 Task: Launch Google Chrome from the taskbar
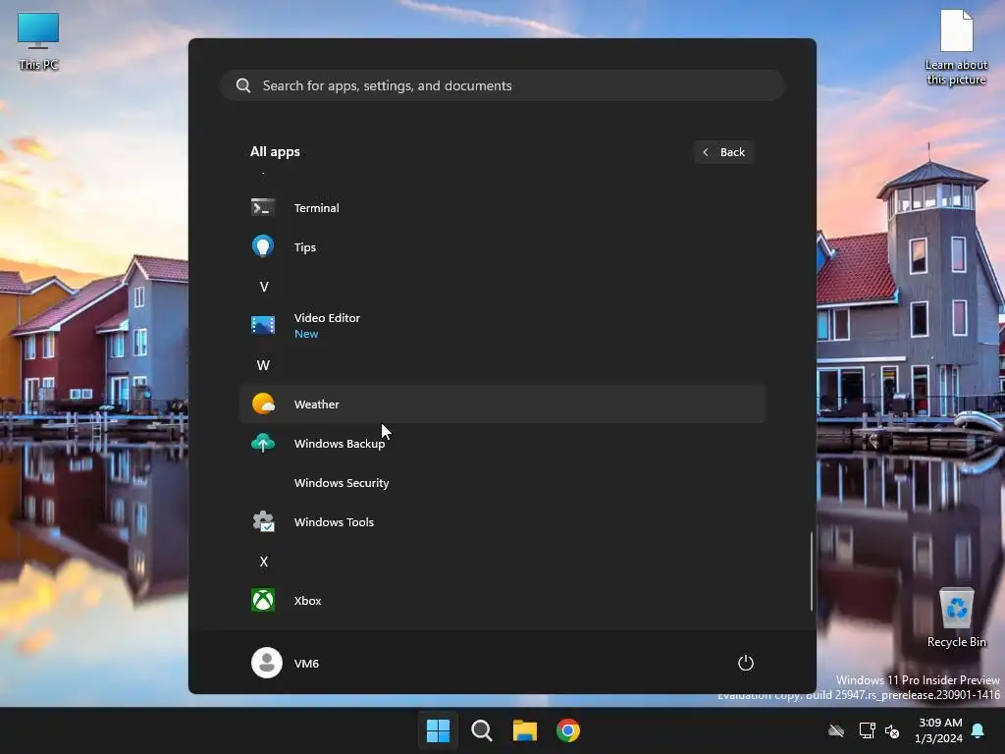coord(568,730)
